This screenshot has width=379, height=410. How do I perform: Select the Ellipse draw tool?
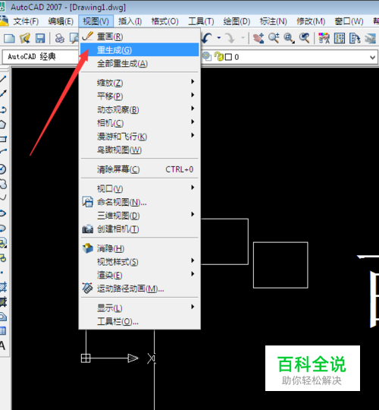[x=3, y=213]
